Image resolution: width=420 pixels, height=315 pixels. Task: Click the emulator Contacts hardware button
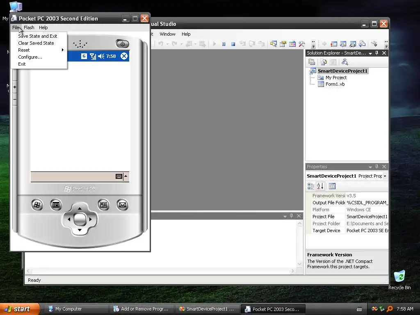103,205
